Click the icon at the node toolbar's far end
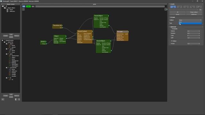The image size is (205, 115). 166,6
